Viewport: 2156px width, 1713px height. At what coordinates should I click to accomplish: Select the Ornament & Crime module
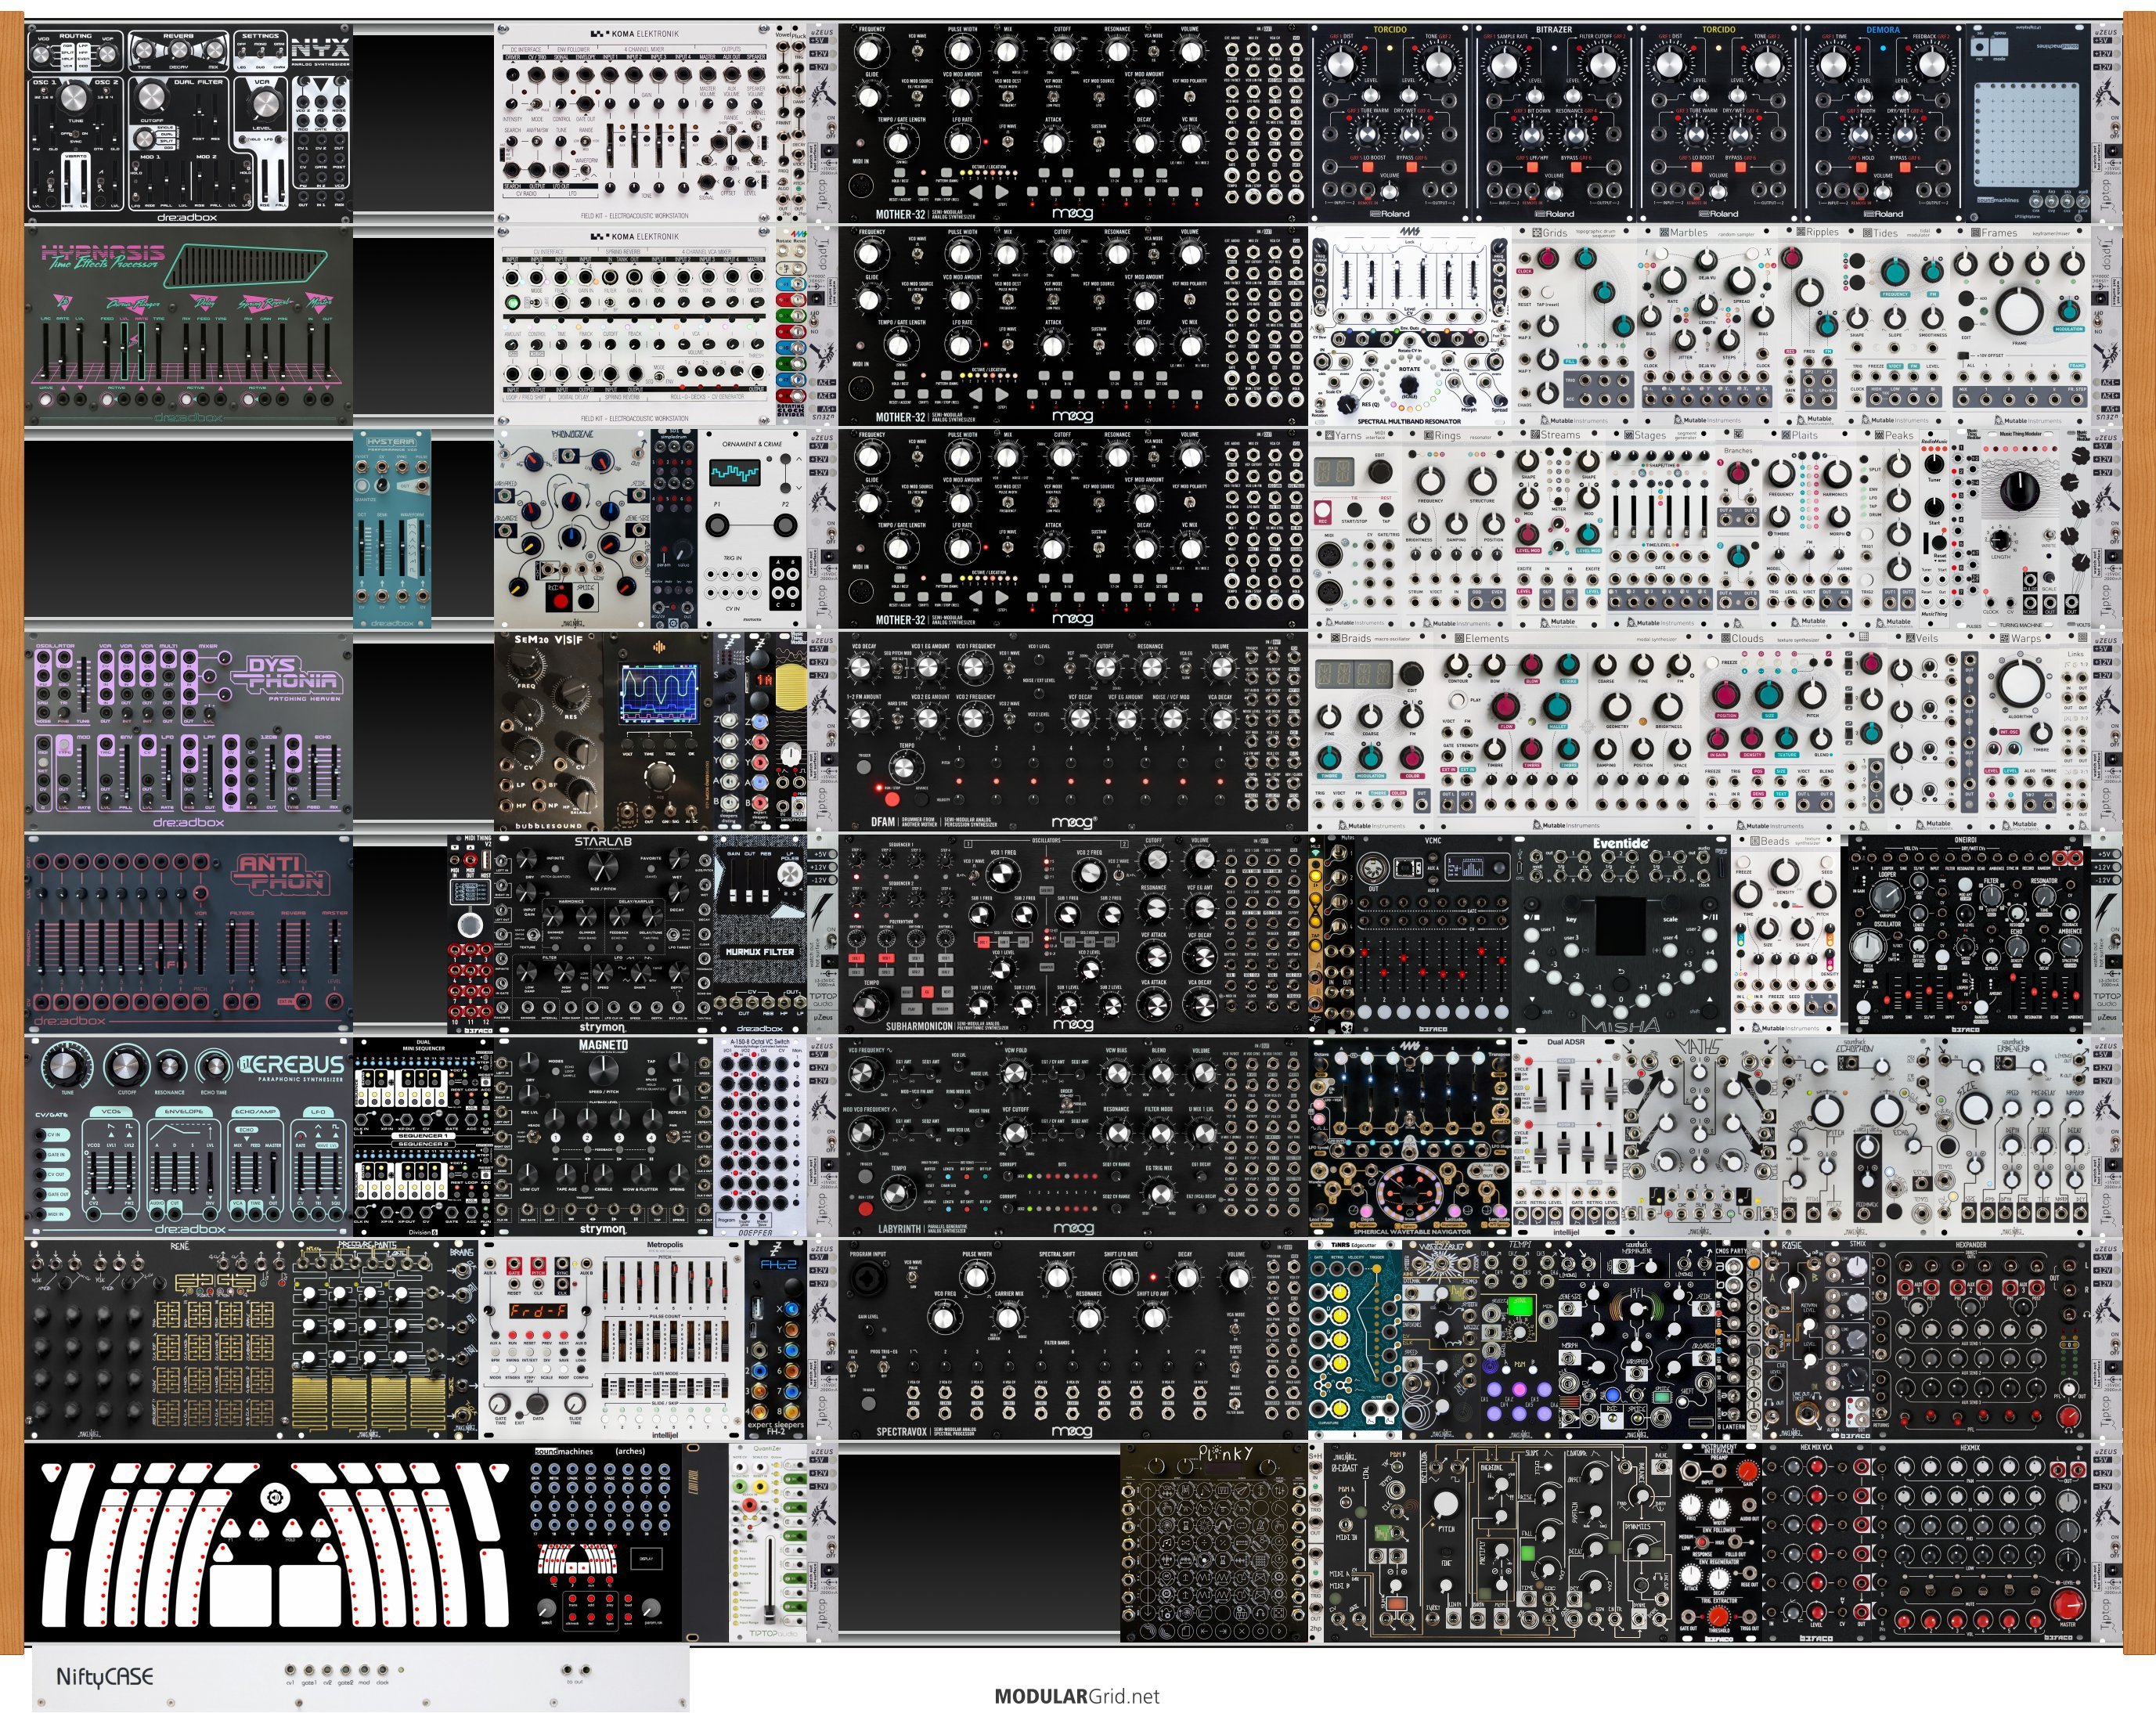753,528
